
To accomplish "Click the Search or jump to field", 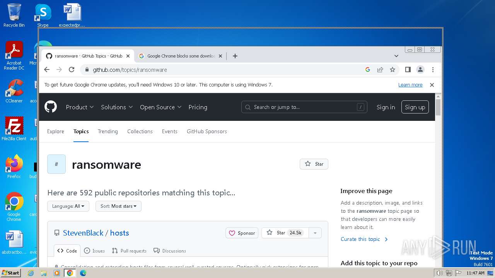I will click(x=304, y=107).
